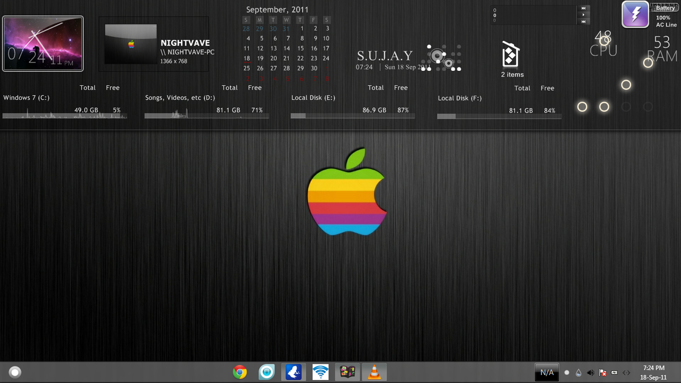Select date 11 in the calendar
This screenshot has height=383, width=681.
point(247,48)
